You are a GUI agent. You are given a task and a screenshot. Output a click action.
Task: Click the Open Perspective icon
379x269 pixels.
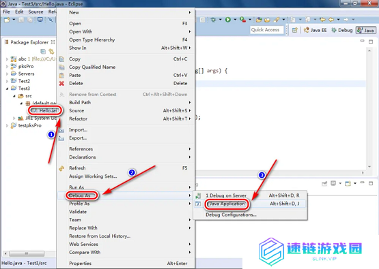click(294, 30)
